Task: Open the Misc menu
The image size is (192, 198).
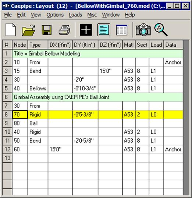Action: tap(92, 15)
